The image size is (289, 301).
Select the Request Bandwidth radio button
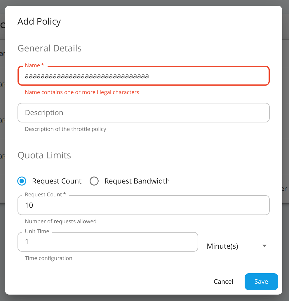(x=94, y=181)
